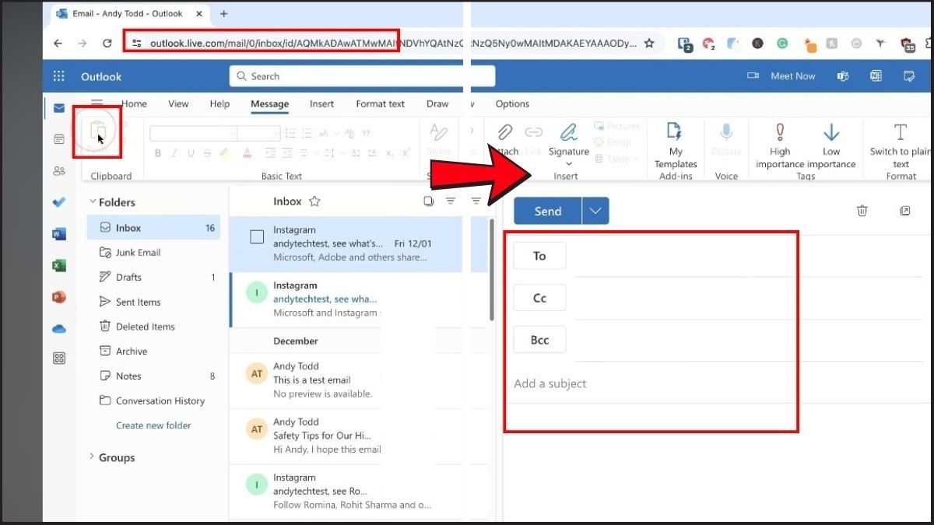This screenshot has height=525, width=934.
Task: Click the Outlook Search box
Action: pos(362,76)
